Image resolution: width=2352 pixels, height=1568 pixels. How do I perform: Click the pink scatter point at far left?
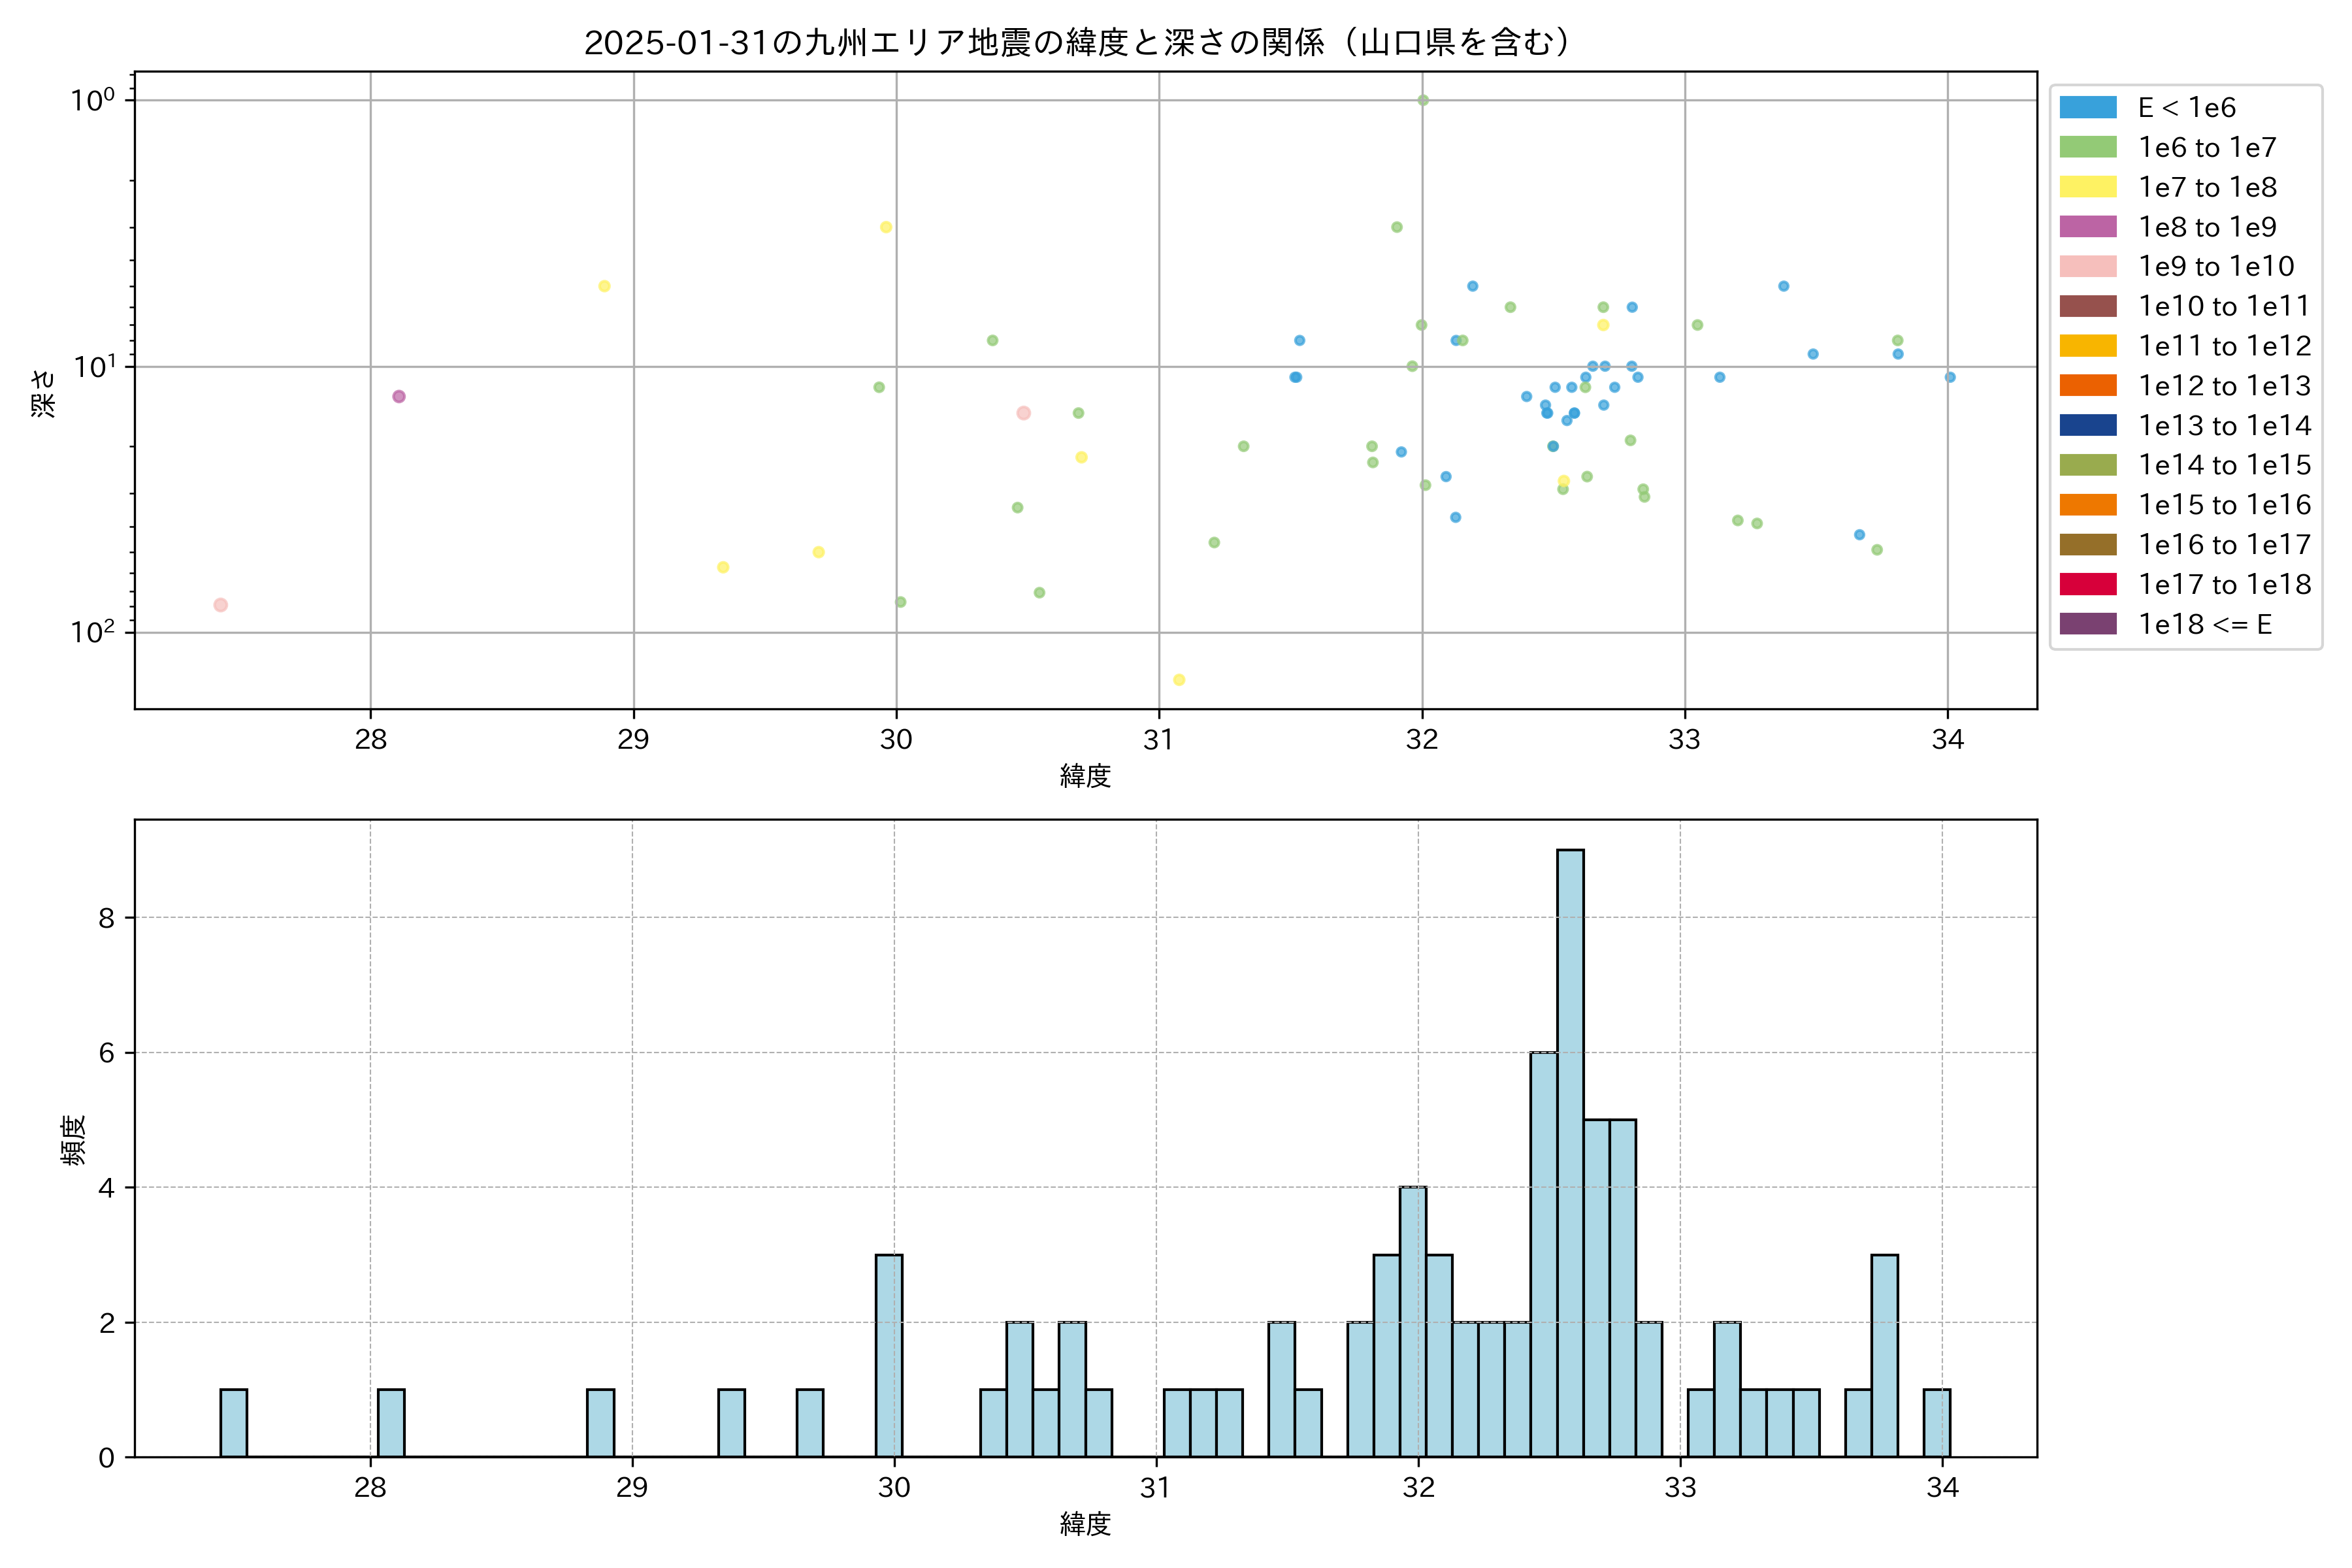coord(221,605)
